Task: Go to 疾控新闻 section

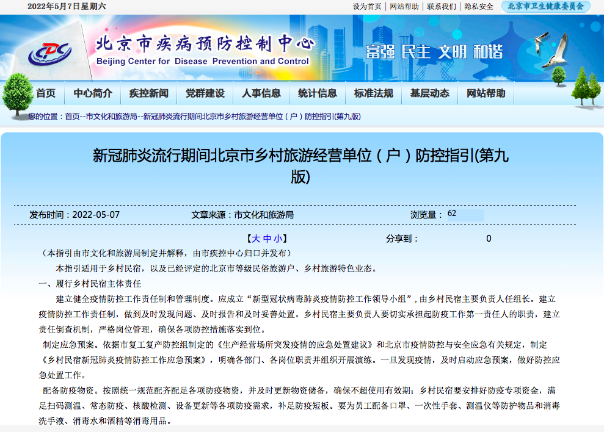Action: pyautogui.click(x=149, y=93)
